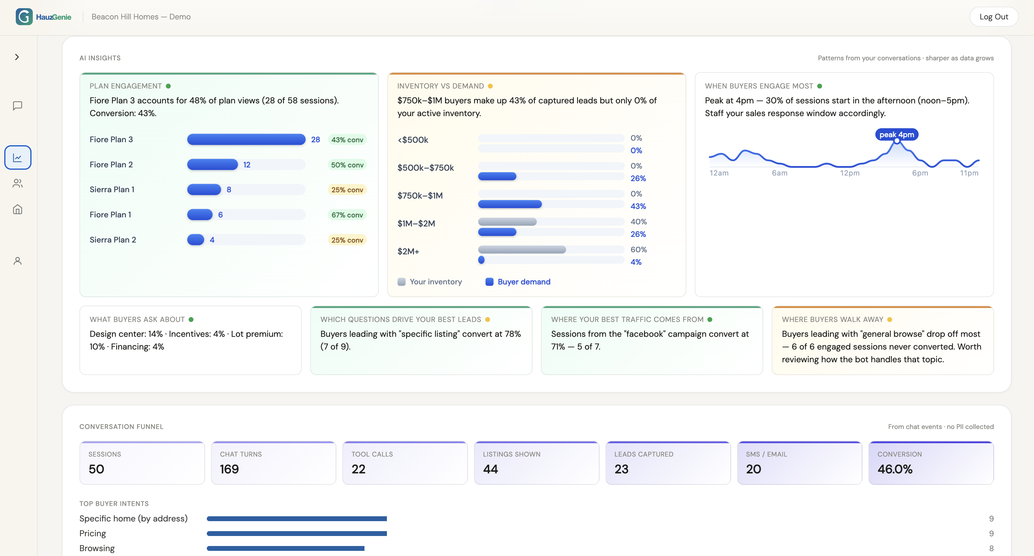Click the Sierra Plan 1 25% conv badge
Image resolution: width=1034 pixels, height=556 pixels.
tap(347, 190)
